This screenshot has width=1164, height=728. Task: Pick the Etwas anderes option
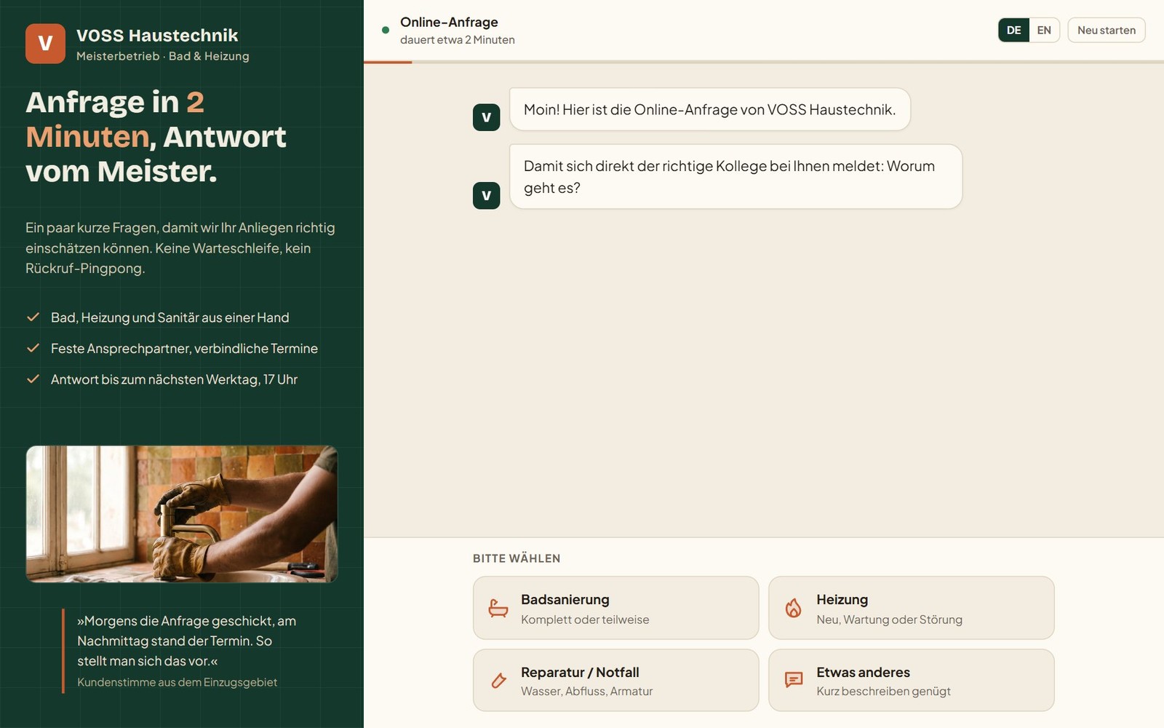[912, 680]
